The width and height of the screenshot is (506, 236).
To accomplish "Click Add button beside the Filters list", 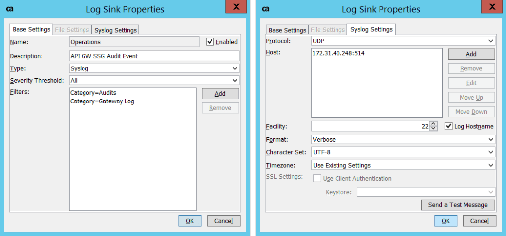I will (x=220, y=94).
